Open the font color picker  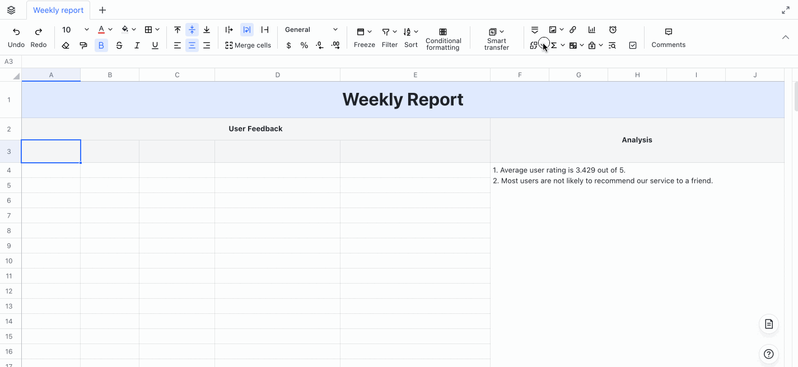point(101,30)
